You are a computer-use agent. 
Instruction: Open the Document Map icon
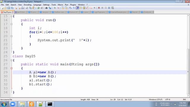[84, 8]
